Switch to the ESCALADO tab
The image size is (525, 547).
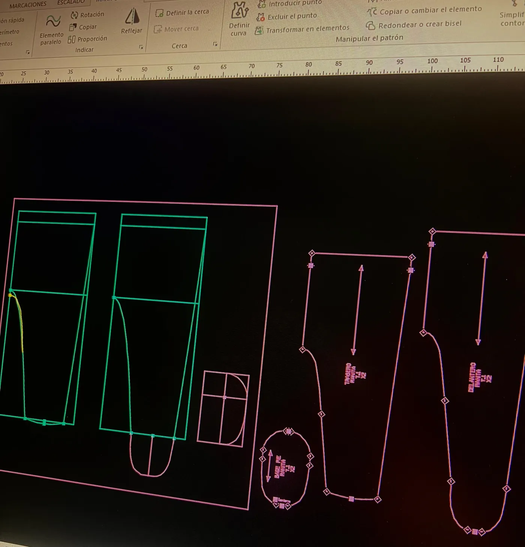tap(71, 2)
